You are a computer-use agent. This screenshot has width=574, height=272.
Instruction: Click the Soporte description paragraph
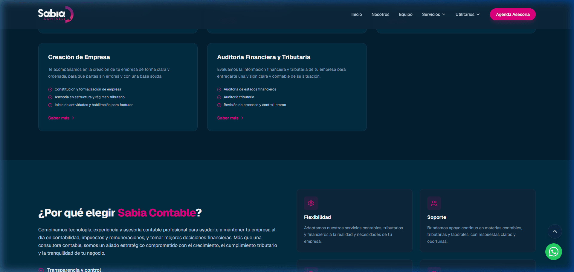475,235
